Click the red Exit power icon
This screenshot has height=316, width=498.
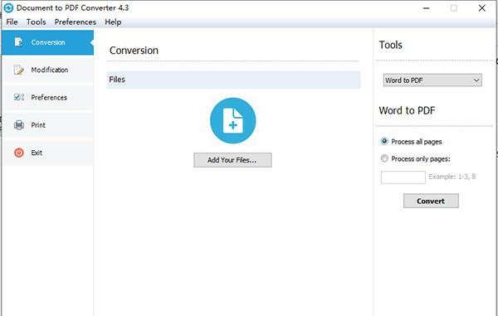click(19, 153)
